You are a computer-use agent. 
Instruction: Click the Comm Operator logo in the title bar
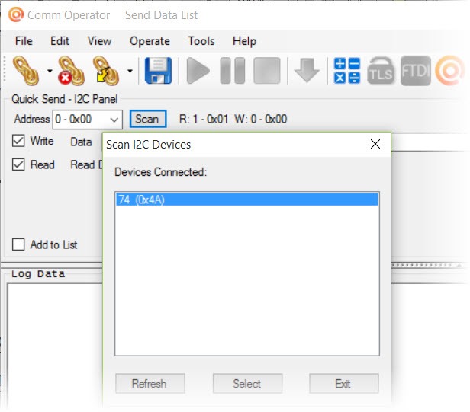15,14
